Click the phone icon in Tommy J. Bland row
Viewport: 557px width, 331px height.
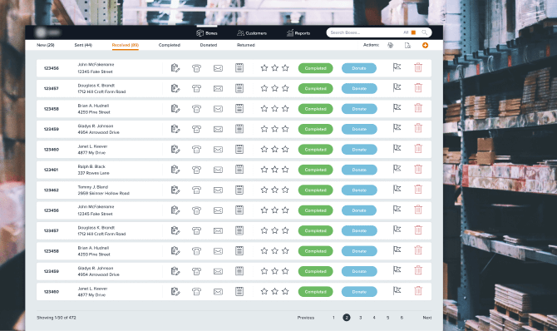tap(196, 190)
